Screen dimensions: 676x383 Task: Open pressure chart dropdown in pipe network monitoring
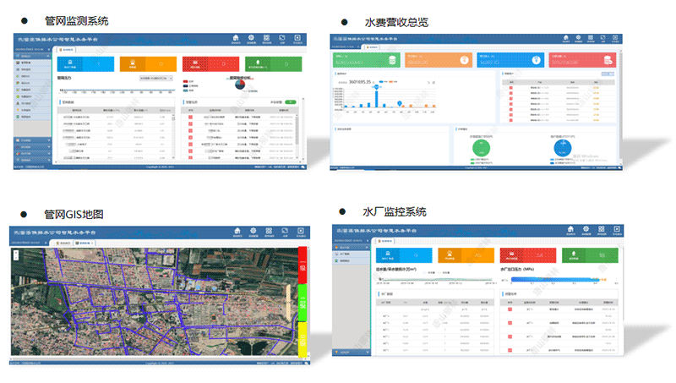[157, 78]
